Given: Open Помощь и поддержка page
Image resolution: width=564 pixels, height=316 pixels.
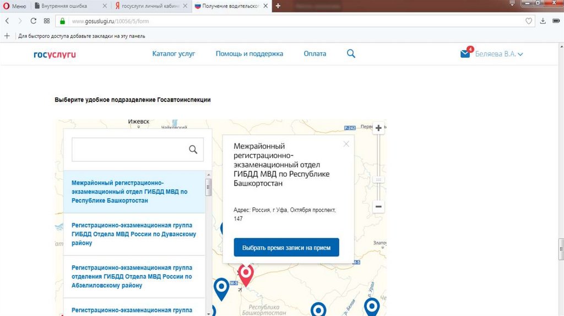Looking at the screenshot, I should pos(249,54).
